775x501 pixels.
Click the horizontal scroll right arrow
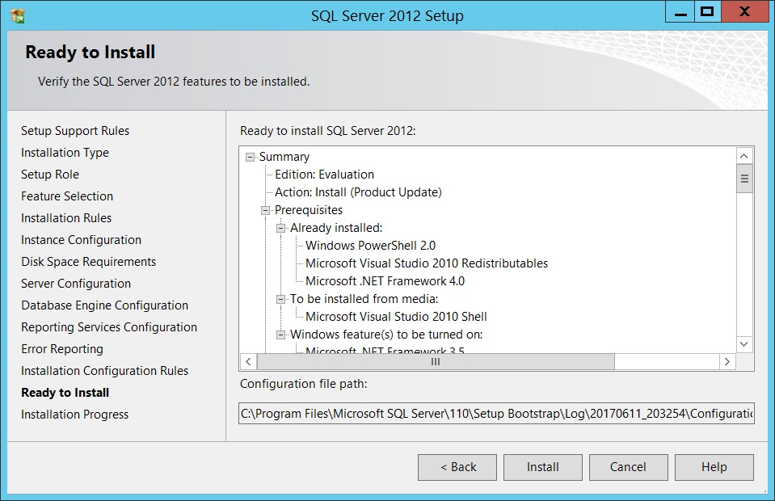727,362
